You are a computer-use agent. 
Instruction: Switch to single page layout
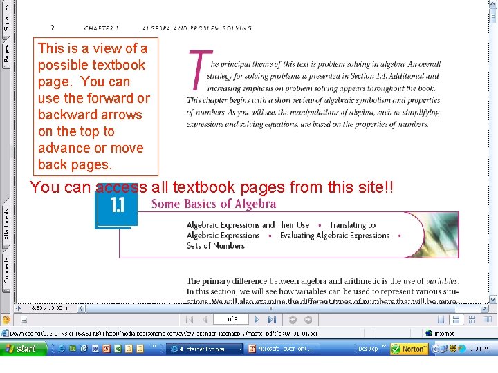tap(441, 320)
